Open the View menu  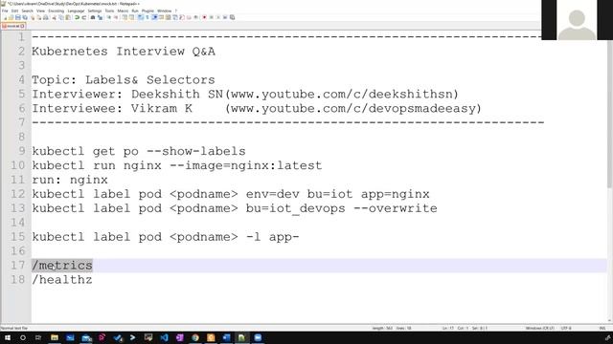pos(40,11)
